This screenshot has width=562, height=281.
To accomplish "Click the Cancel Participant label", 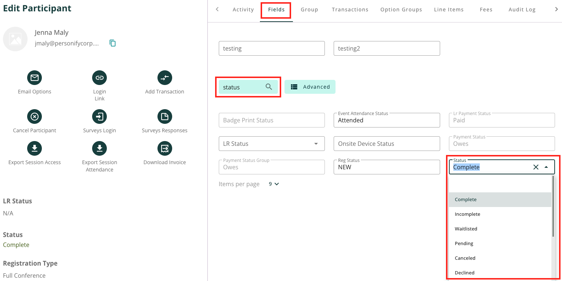I will (x=35, y=130).
